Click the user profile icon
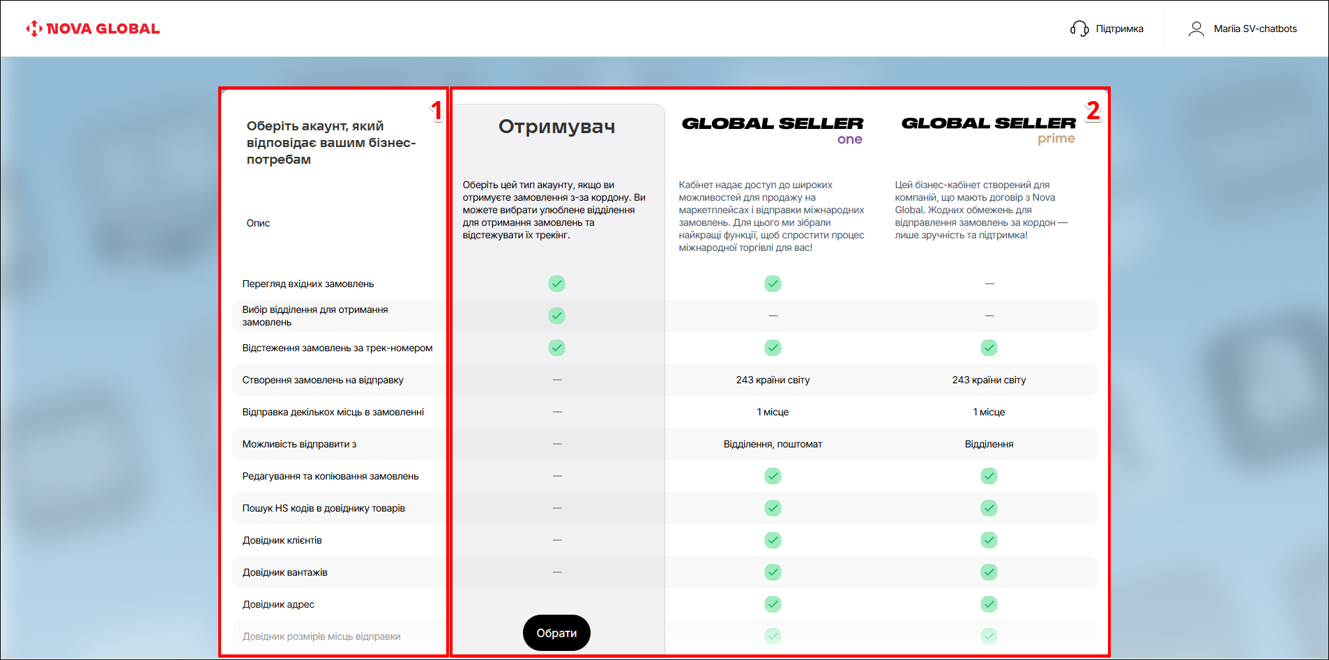 1196,29
